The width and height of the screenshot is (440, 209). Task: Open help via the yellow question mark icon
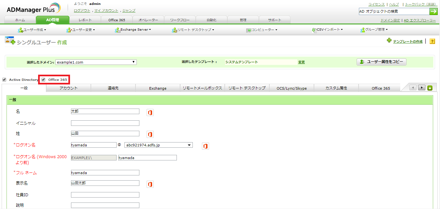tap(432, 41)
